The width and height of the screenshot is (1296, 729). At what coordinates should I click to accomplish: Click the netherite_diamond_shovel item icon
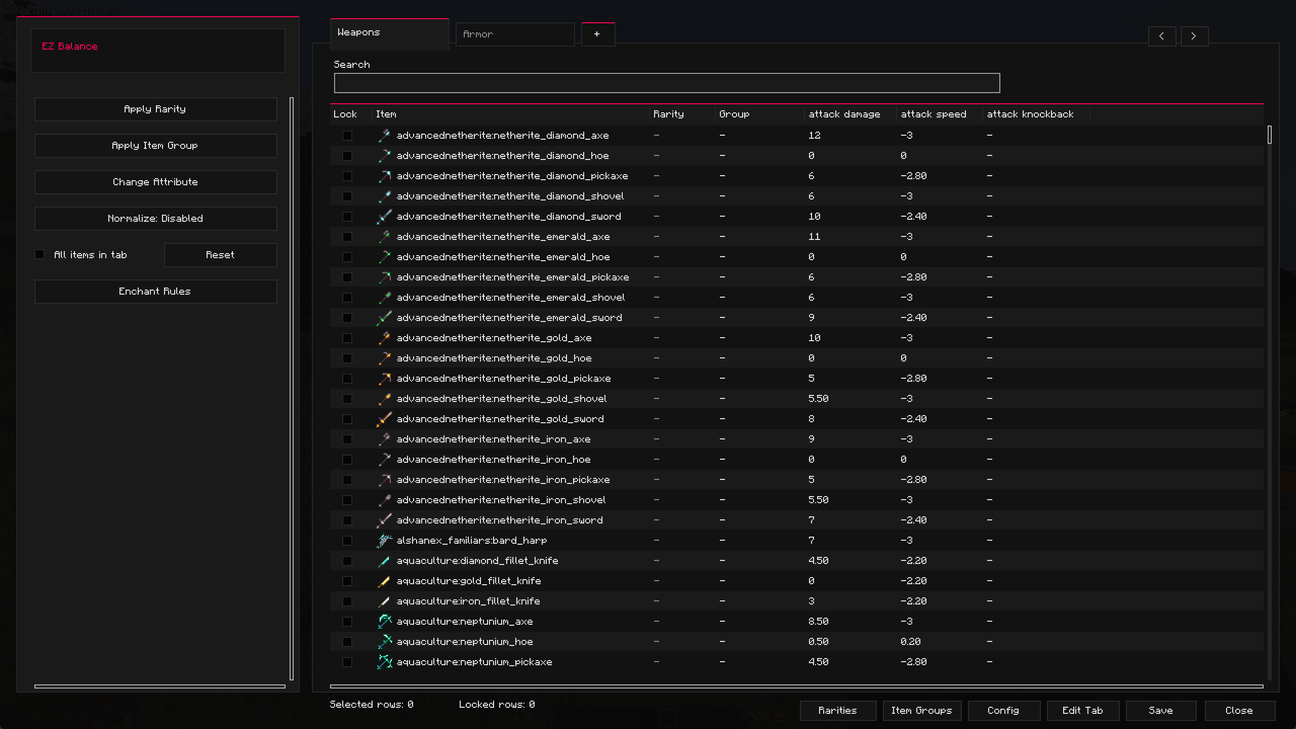385,196
